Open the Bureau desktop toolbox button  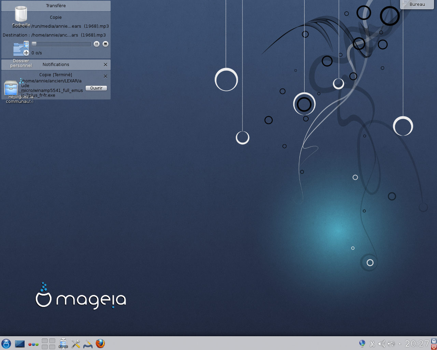(x=417, y=4)
